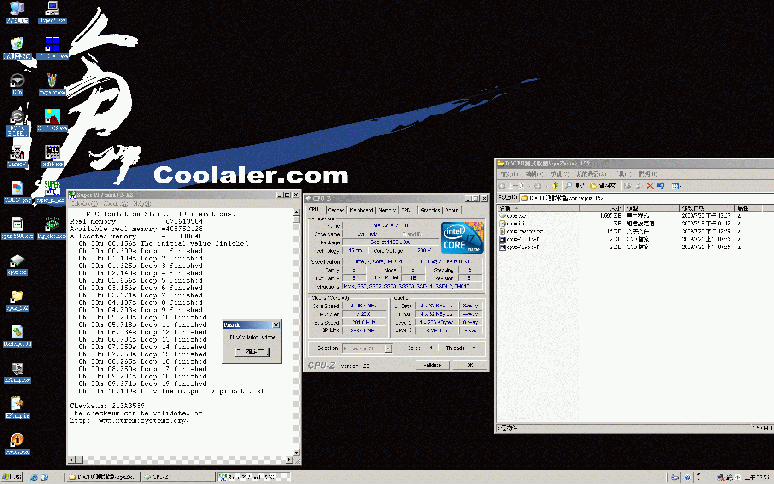Launch setfsb.exe desktop icon

52,156
